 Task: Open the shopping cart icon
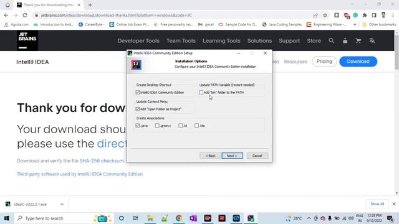pyautogui.click(x=358, y=40)
